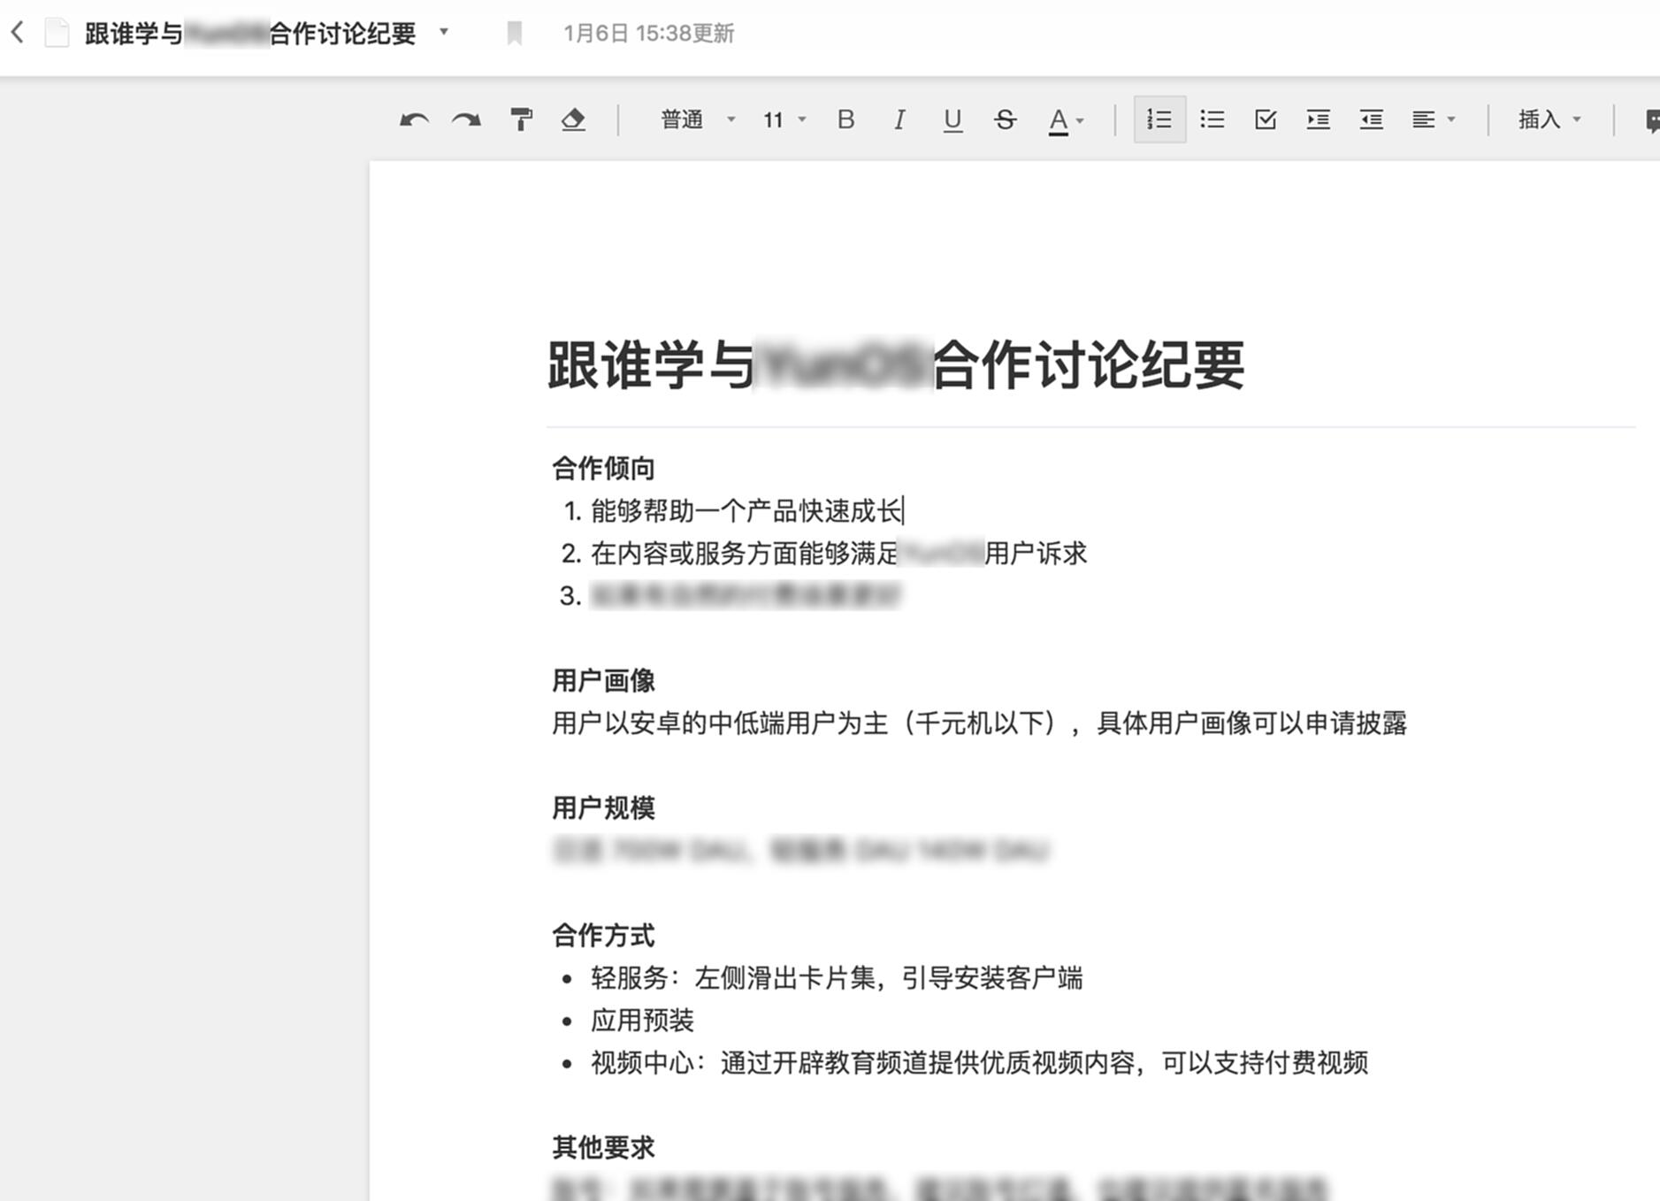
Task: Click the bookmark icon beside the title
Action: coord(514,34)
